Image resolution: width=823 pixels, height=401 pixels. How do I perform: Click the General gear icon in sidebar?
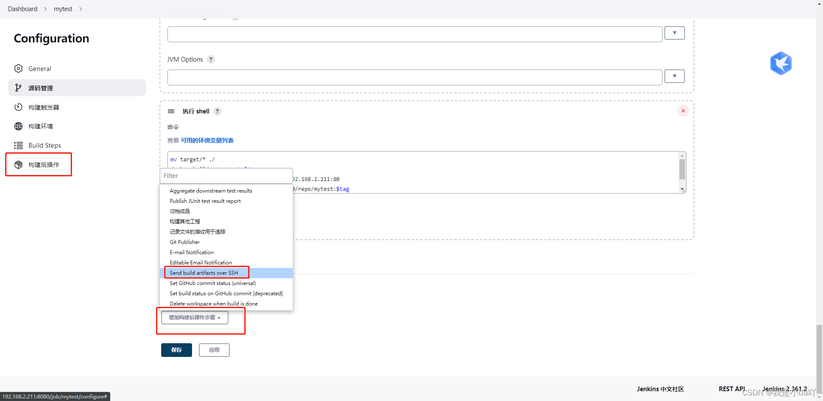[x=18, y=68]
